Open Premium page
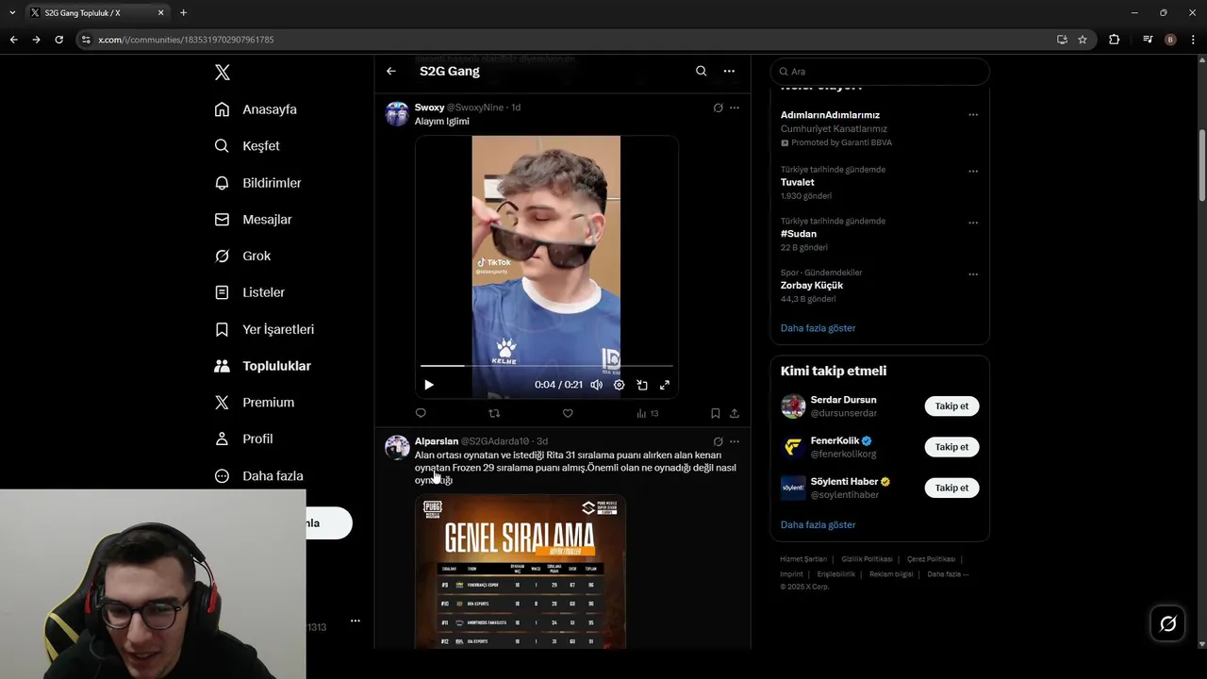 (254, 403)
